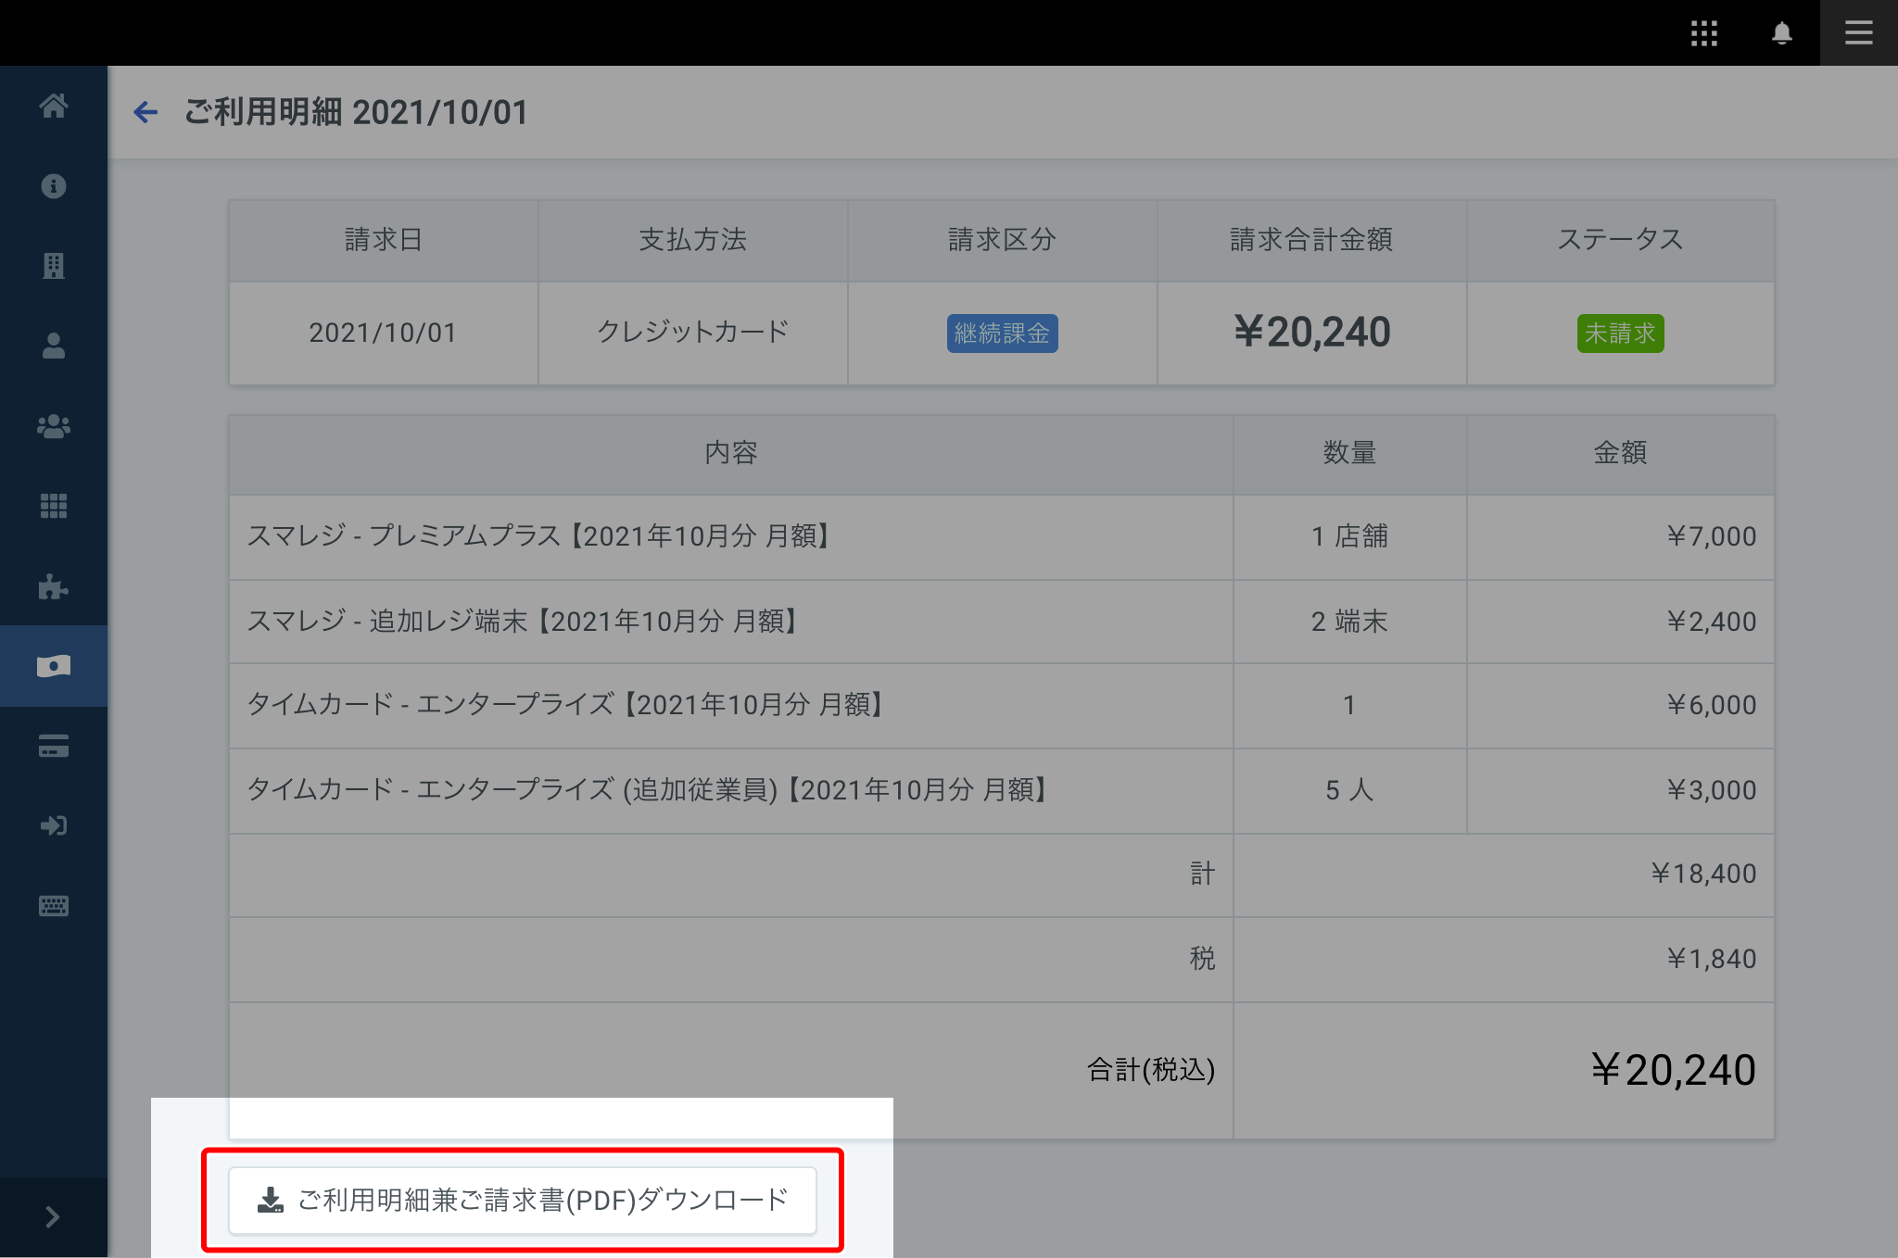Viewport: 1898px width, 1258px height.
Task: Click the 2 端末 quantity cell
Action: pos(1349,622)
